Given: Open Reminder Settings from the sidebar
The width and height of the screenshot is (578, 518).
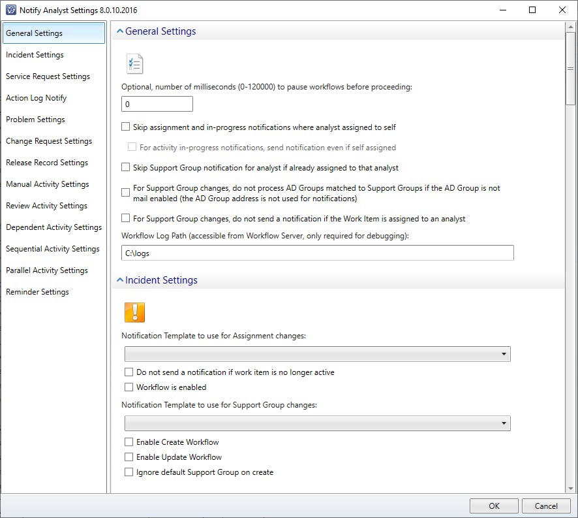Looking at the screenshot, I should (x=37, y=292).
